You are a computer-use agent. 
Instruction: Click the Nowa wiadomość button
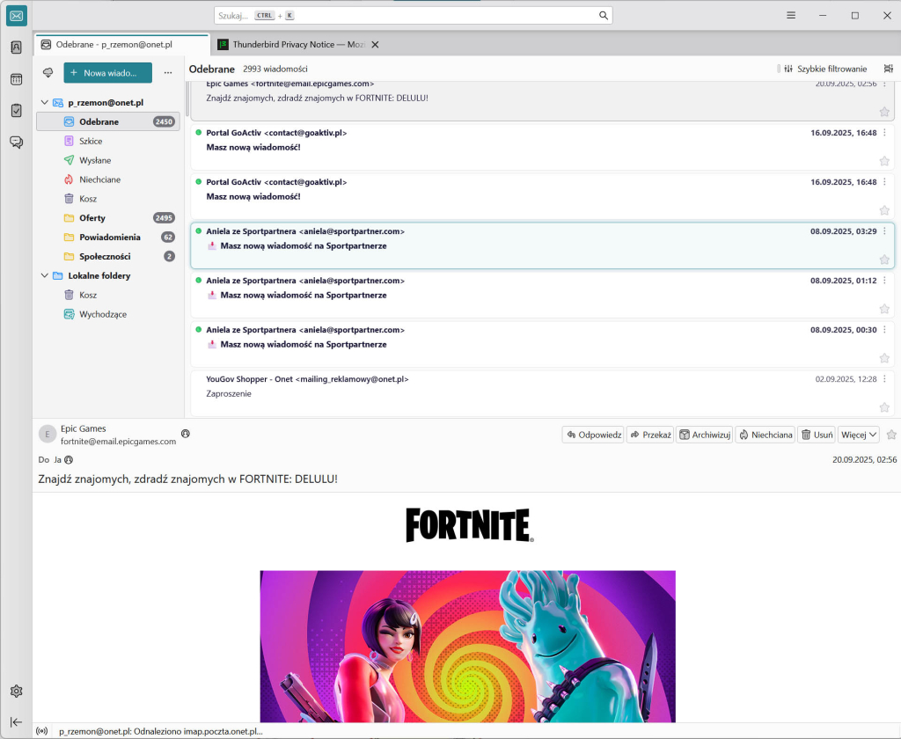[x=107, y=72]
